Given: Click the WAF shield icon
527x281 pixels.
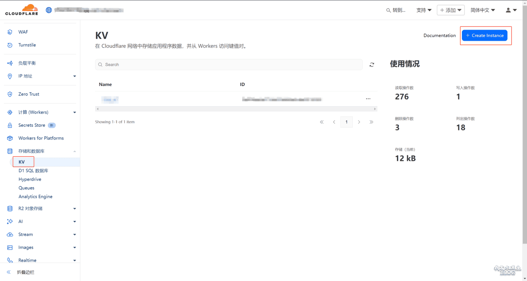Looking at the screenshot, I should pyautogui.click(x=10, y=32).
